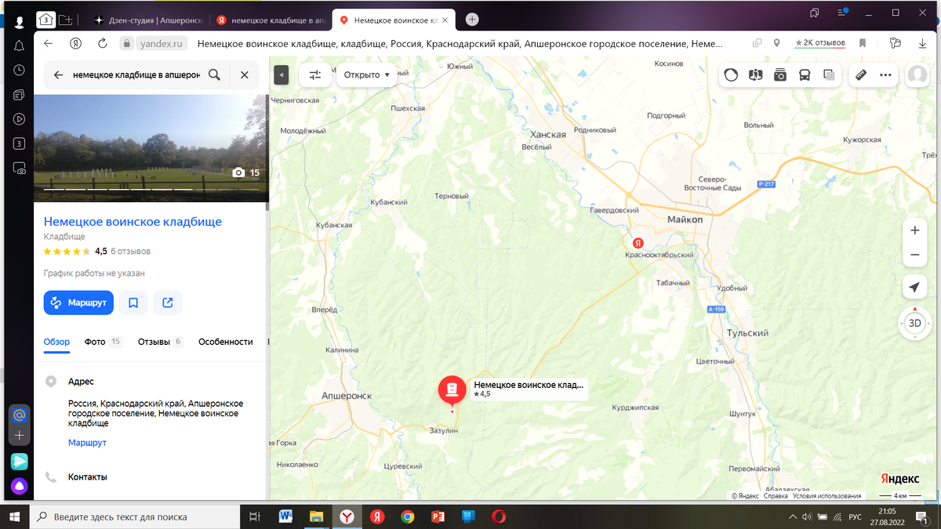Open Word from the taskbar
This screenshot has width=941, height=529.
(x=285, y=516)
